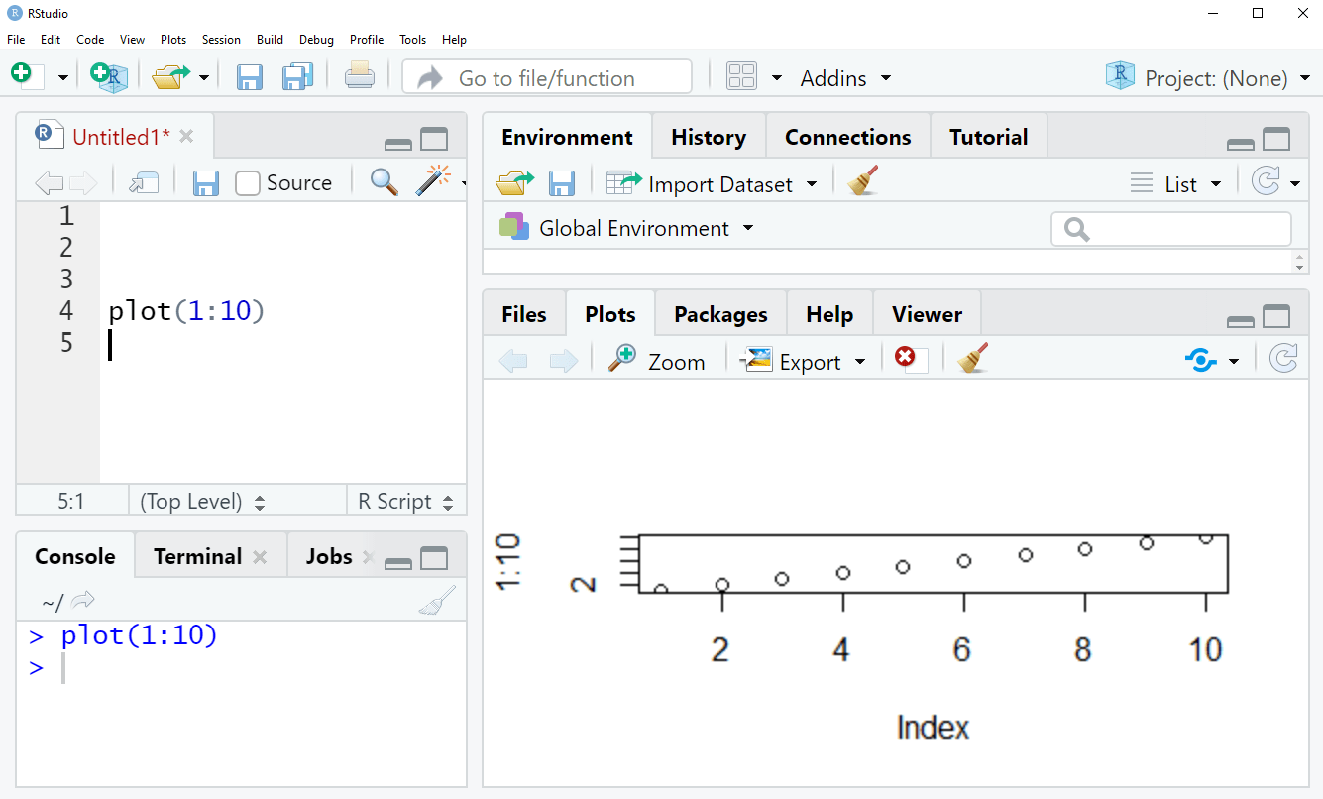The image size is (1323, 799).
Task: Open code tools magic wand icon
Action: click(432, 180)
